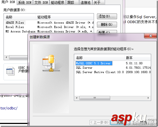This screenshot has height=127, width=158.
Task: Click the 完成 button
Action: click(x=120, y=122)
